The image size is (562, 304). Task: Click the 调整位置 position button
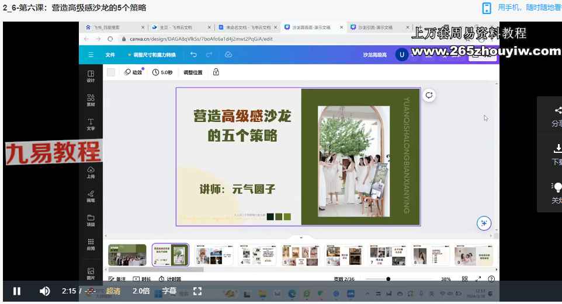[x=193, y=72]
